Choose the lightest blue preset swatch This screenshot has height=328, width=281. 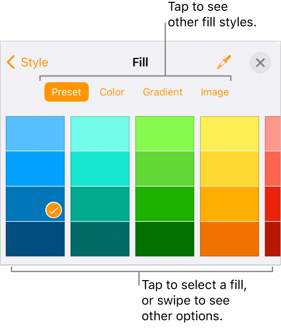[35, 134]
